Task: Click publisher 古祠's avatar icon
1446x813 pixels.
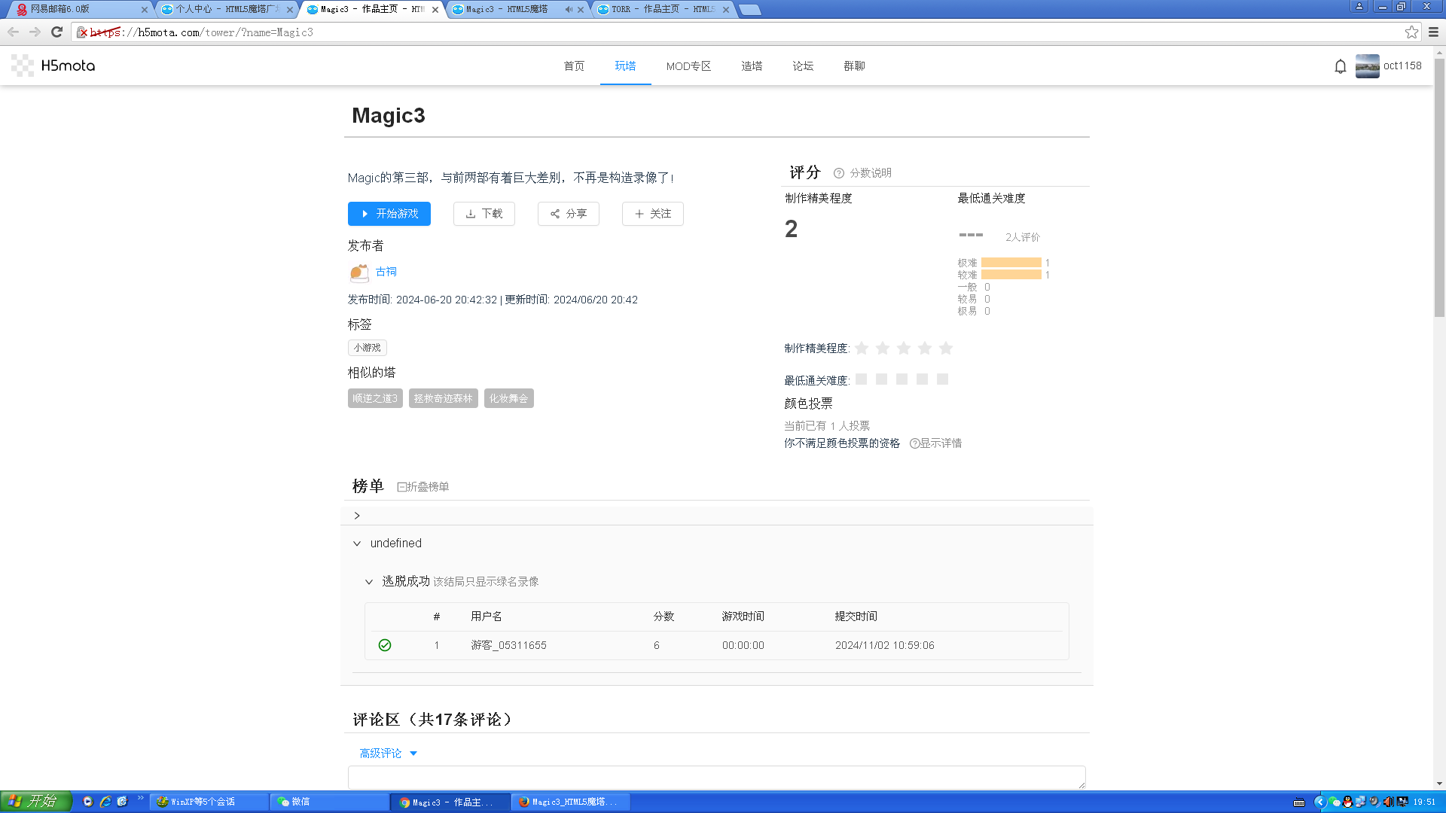Action: point(359,273)
